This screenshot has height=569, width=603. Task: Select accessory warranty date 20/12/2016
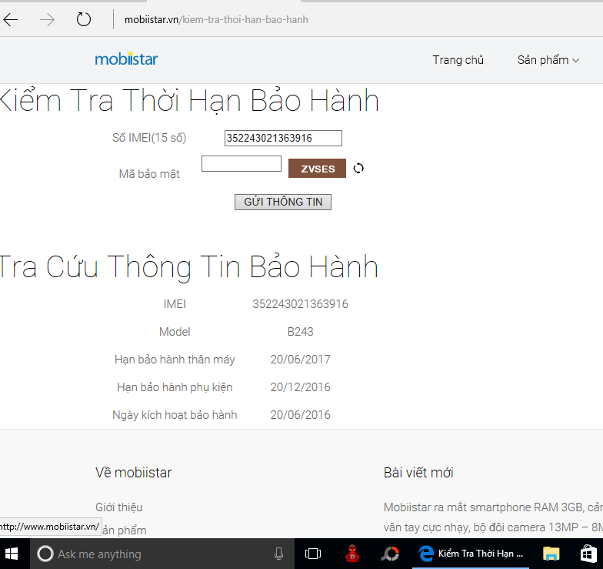click(x=300, y=387)
